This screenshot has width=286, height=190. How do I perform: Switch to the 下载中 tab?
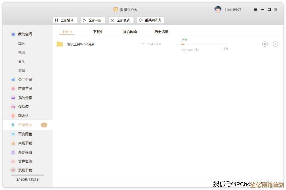pyautogui.click(x=98, y=32)
